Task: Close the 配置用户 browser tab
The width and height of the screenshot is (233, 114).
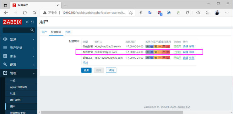Action: tap(58, 5)
